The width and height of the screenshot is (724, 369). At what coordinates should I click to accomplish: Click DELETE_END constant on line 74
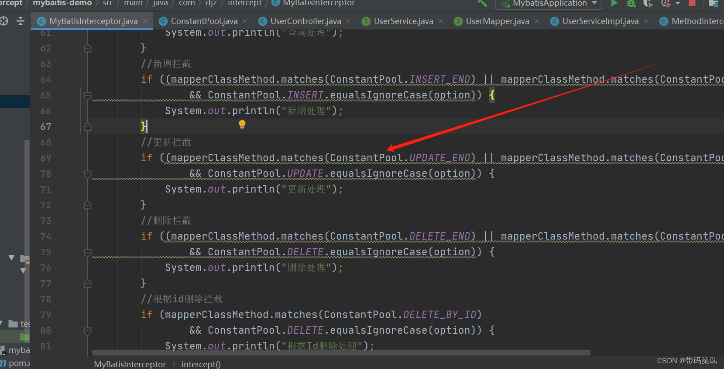[x=439, y=236]
